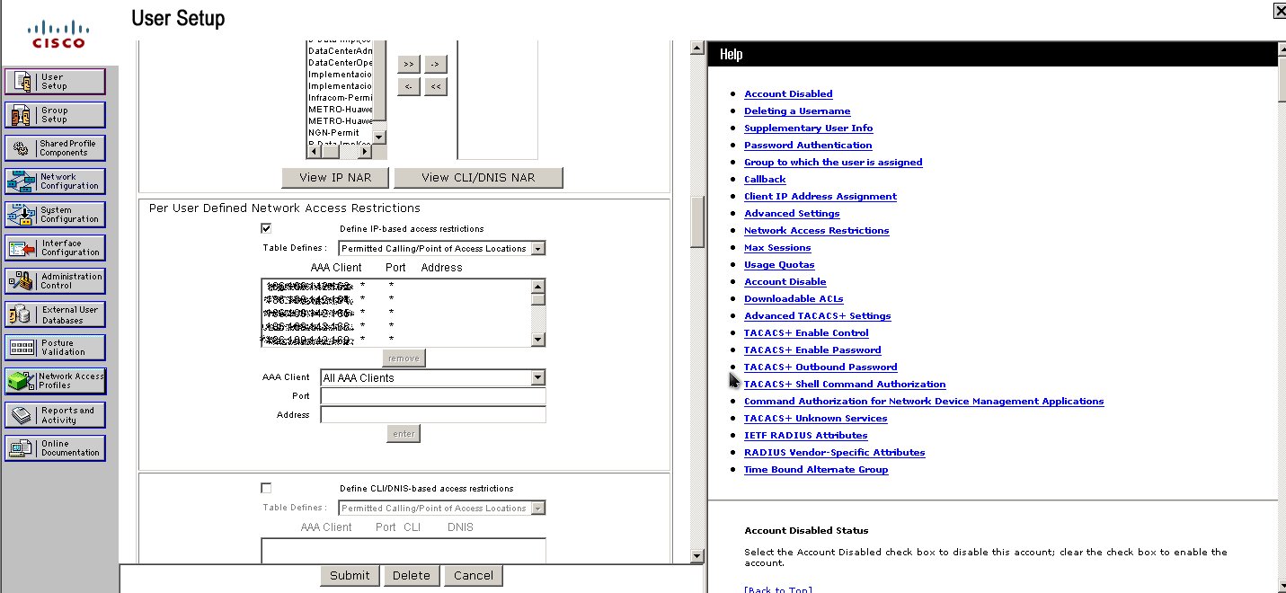Image resolution: width=1286 pixels, height=593 pixels.
Task: Open TACACS+ Unknown Services link
Action: click(x=815, y=418)
